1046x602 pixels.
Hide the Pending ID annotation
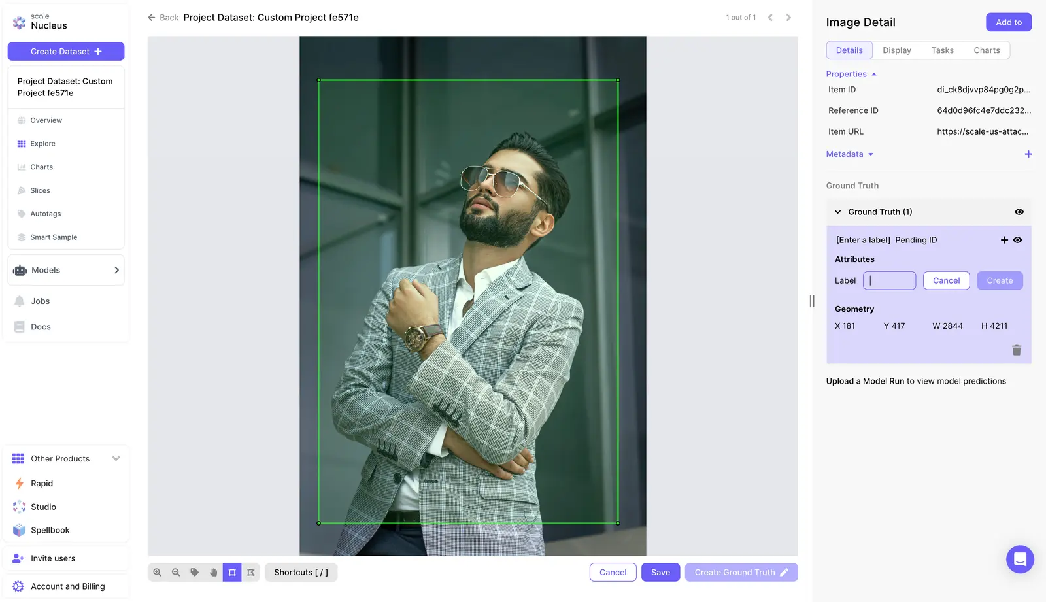click(x=1018, y=240)
